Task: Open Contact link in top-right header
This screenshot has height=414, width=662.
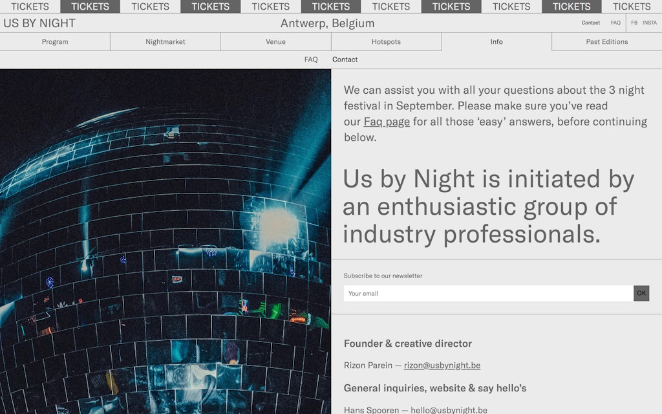Action: coord(590,23)
